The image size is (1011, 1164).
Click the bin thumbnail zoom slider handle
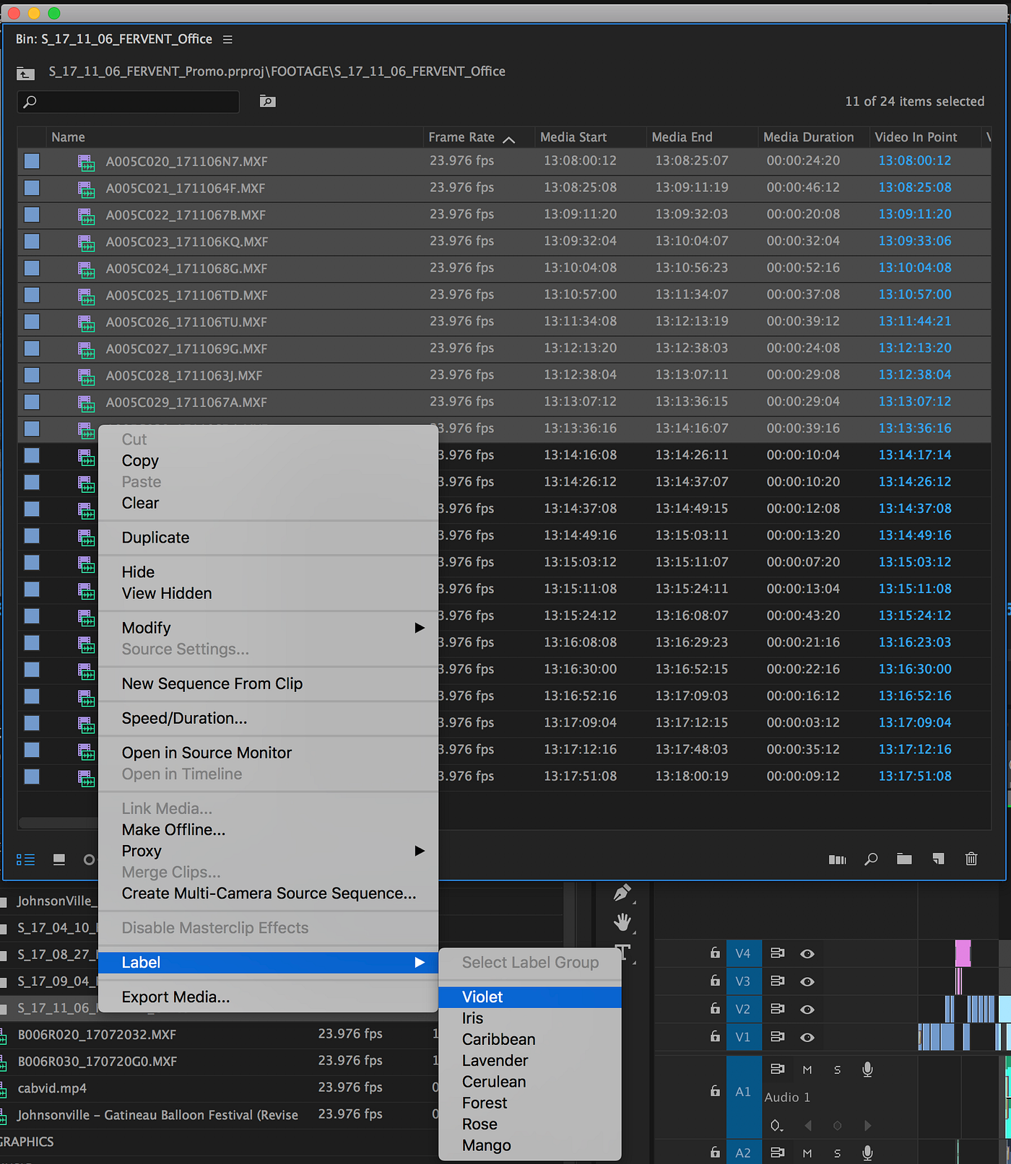(89, 859)
